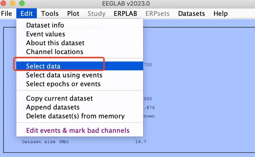Viewport: 255px width, 157px height.
Task: Click the red close window button
Action: [x=5, y=3]
